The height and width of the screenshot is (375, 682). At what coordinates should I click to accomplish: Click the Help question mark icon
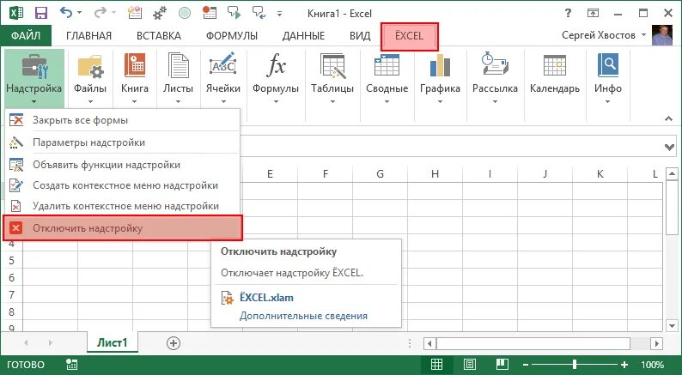[x=568, y=14]
